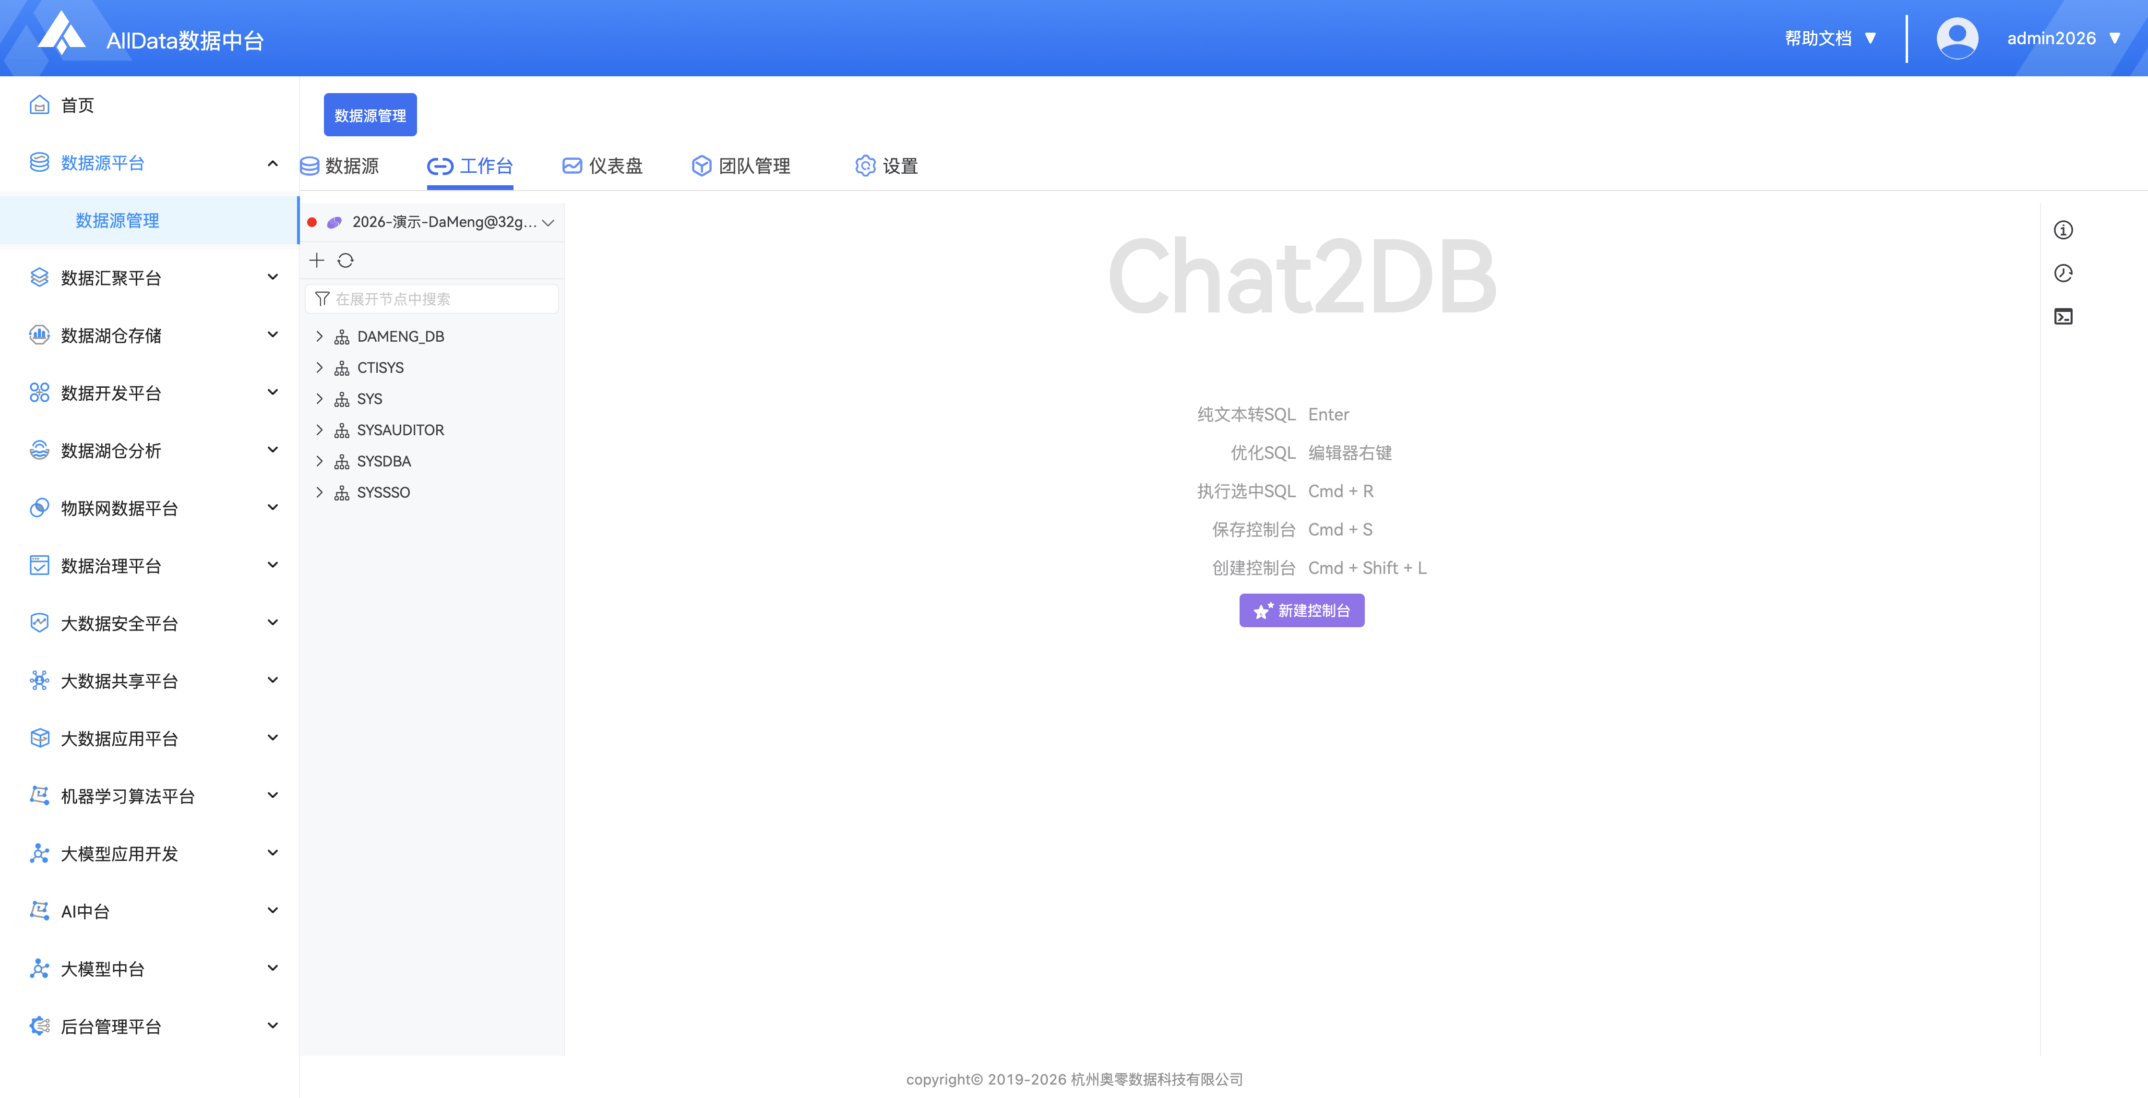Expand the SYSSSO schema node
This screenshot has width=2148, height=1098.
[x=319, y=492]
